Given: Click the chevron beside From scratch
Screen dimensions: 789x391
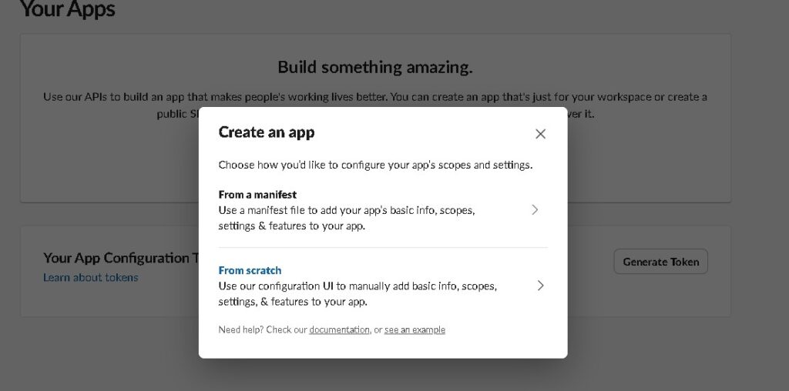Looking at the screenshot, I should tap(540, 286).
